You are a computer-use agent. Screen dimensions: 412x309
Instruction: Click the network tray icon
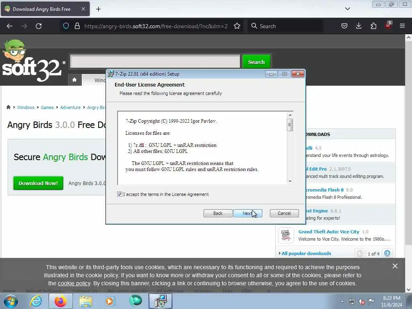pyautogui.click(x=352, y=302)
